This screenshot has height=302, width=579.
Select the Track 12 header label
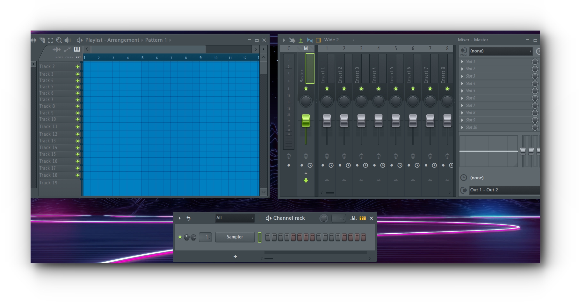click(x=48, y=134)
